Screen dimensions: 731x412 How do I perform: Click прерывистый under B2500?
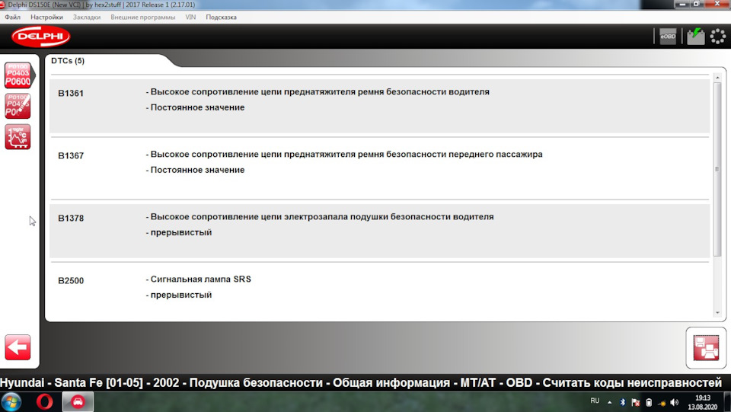179,295
